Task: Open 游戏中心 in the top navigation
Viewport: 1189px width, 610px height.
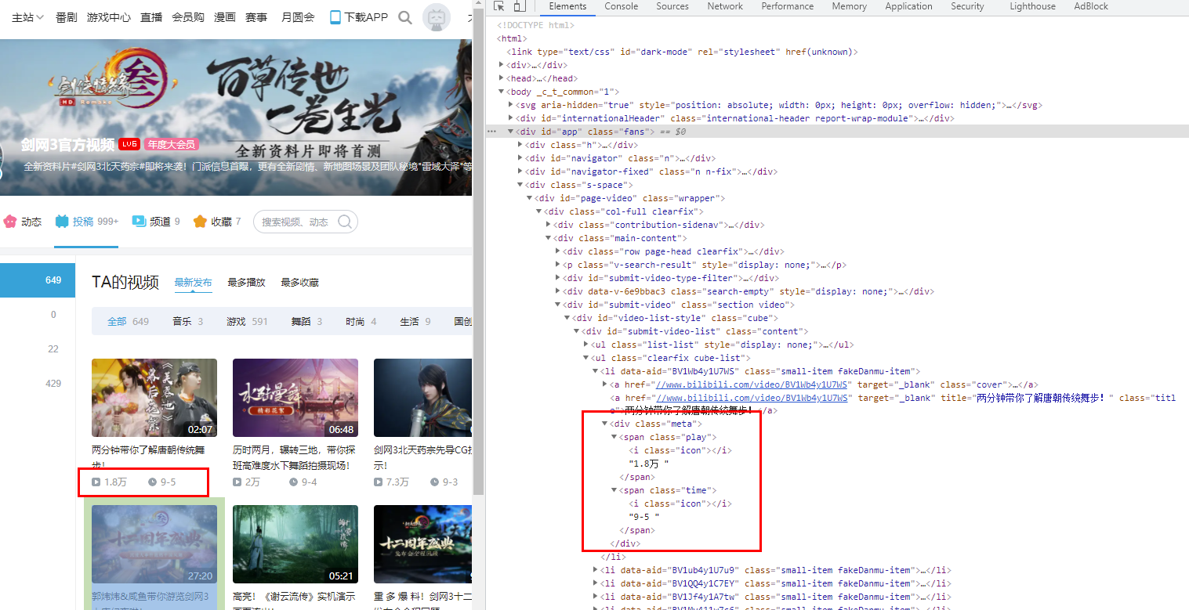Action: click(109, 17)
